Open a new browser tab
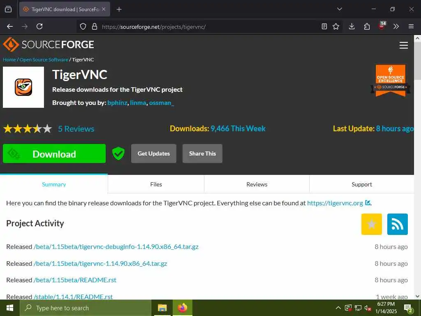The image size is (421, 316). (119, 9)
